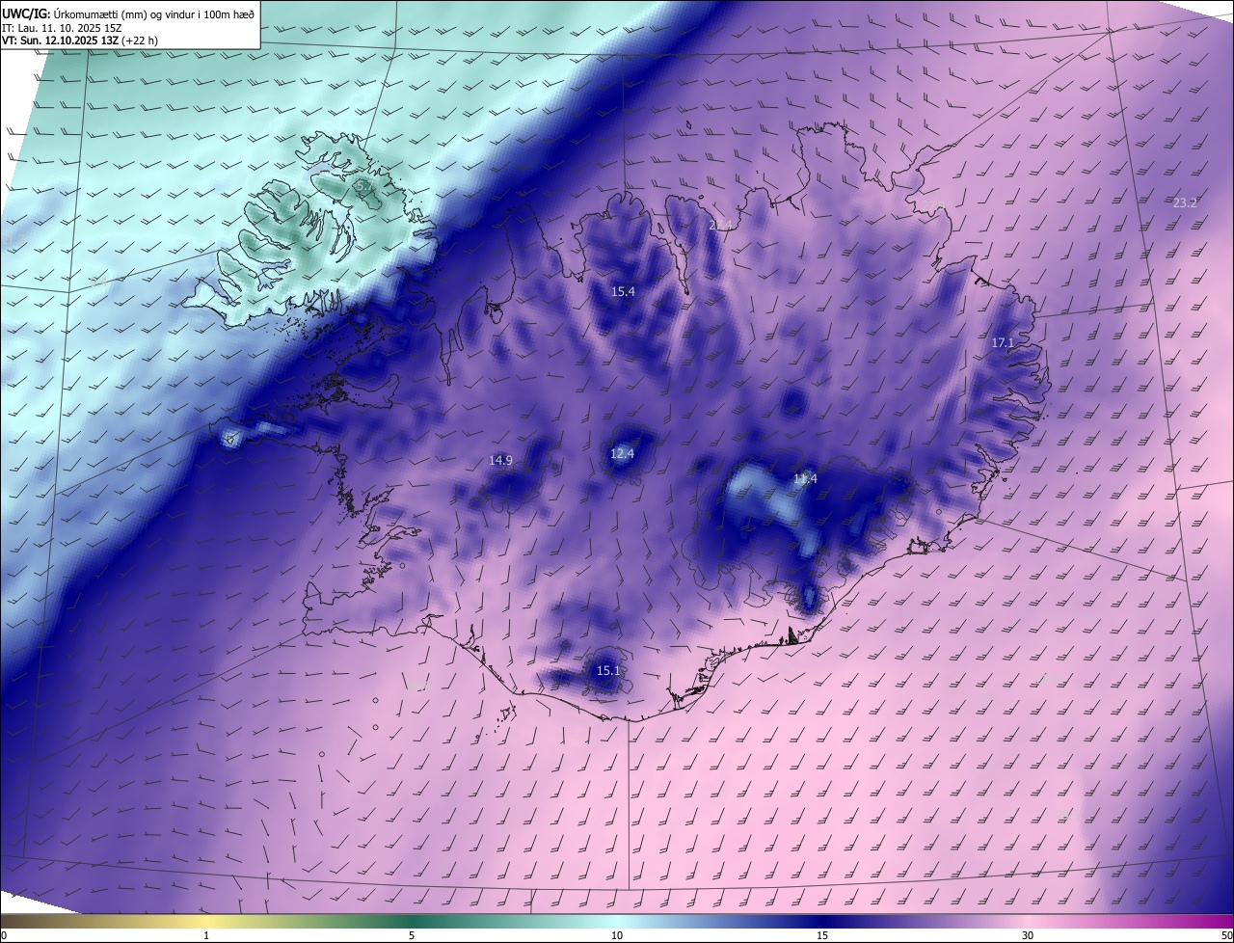Click the 15.4 value label on the map
Image resolution: width=1234 pixels, height=943 pixels.
pyautogui.click(x=623, y=291)
